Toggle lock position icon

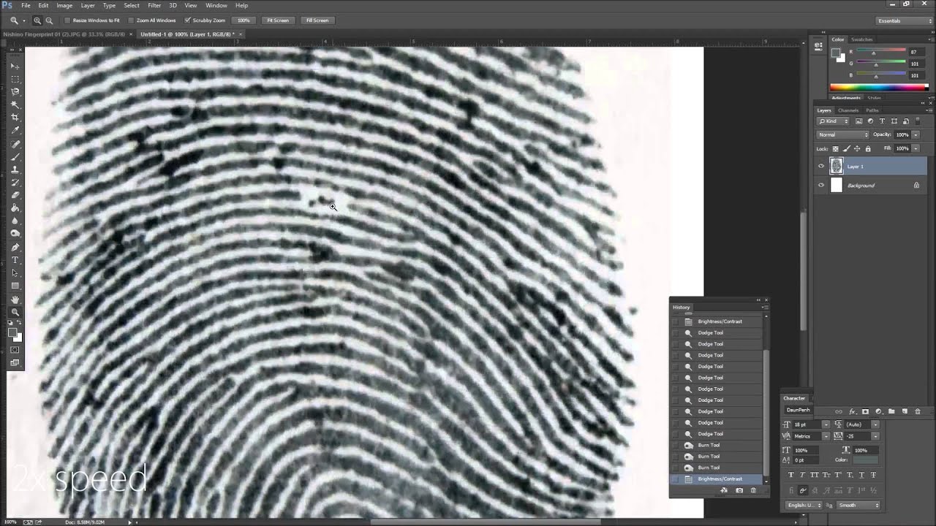coord(857,148)
